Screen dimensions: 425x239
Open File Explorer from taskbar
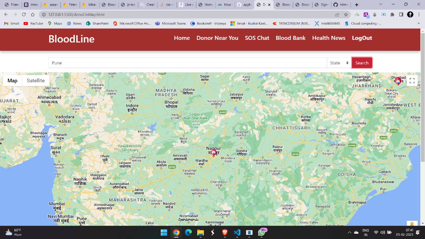(201, 232)
